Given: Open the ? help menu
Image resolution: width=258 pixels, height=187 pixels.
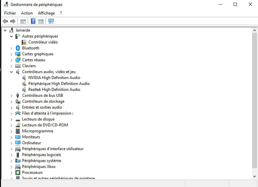Looking at the screenshot, I should (61, 13).
